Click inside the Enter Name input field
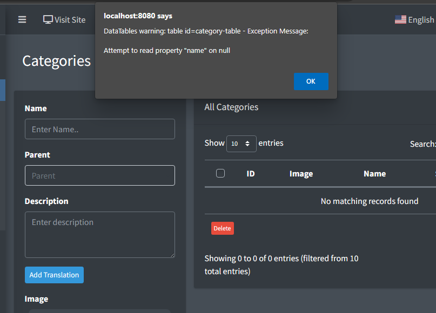The image size is (436, 313). [x=99, y=129]
